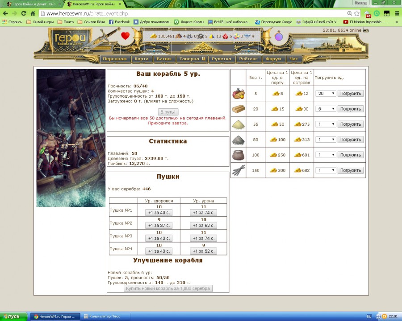Open quantity dropdown for wooden planks

click(325, 109)
